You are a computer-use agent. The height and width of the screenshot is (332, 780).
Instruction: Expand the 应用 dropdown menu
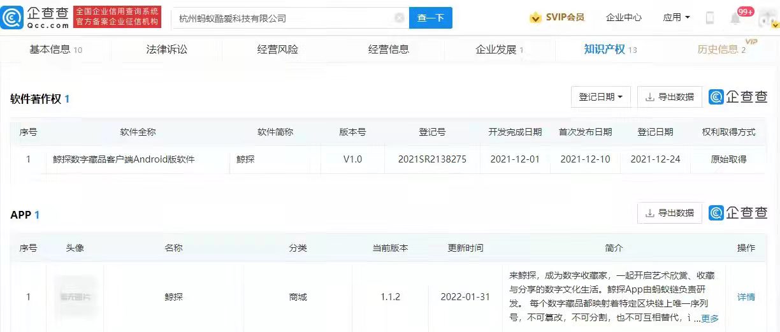click(x=676, y=18)
